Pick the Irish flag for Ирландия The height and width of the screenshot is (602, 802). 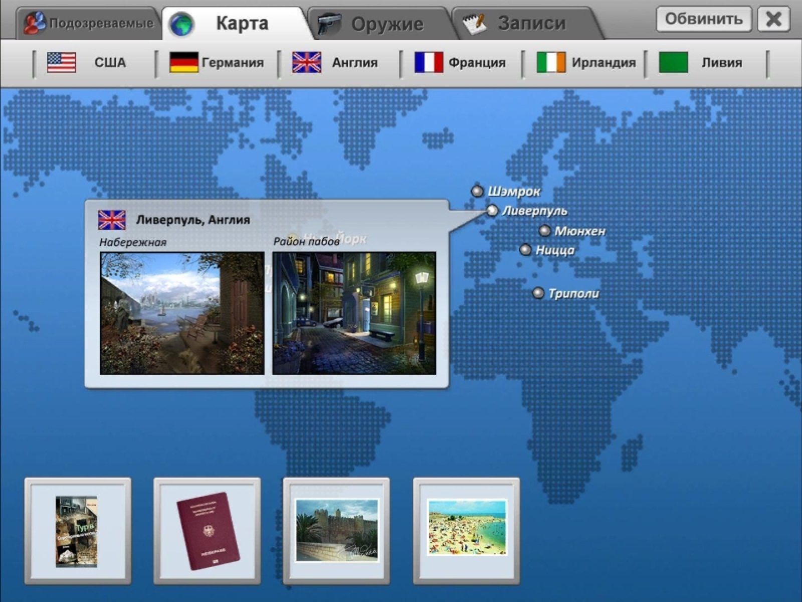pyautogui.click(x=551, y=63)
